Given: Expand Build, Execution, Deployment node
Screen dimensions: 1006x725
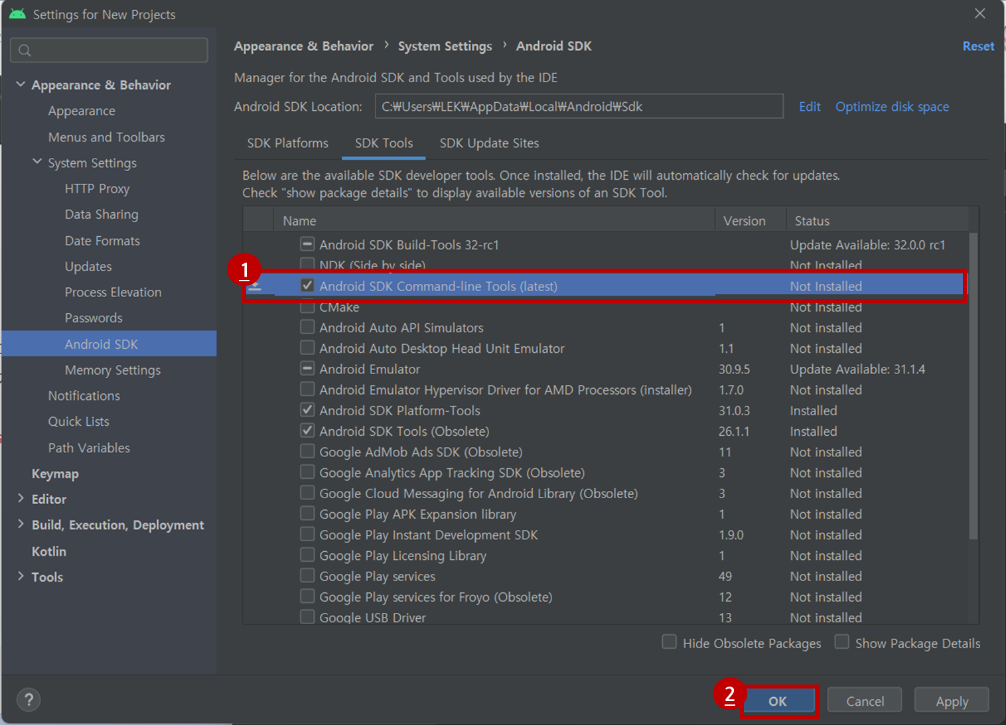Looking at the screenshot, I should click(x=21, y=525).
